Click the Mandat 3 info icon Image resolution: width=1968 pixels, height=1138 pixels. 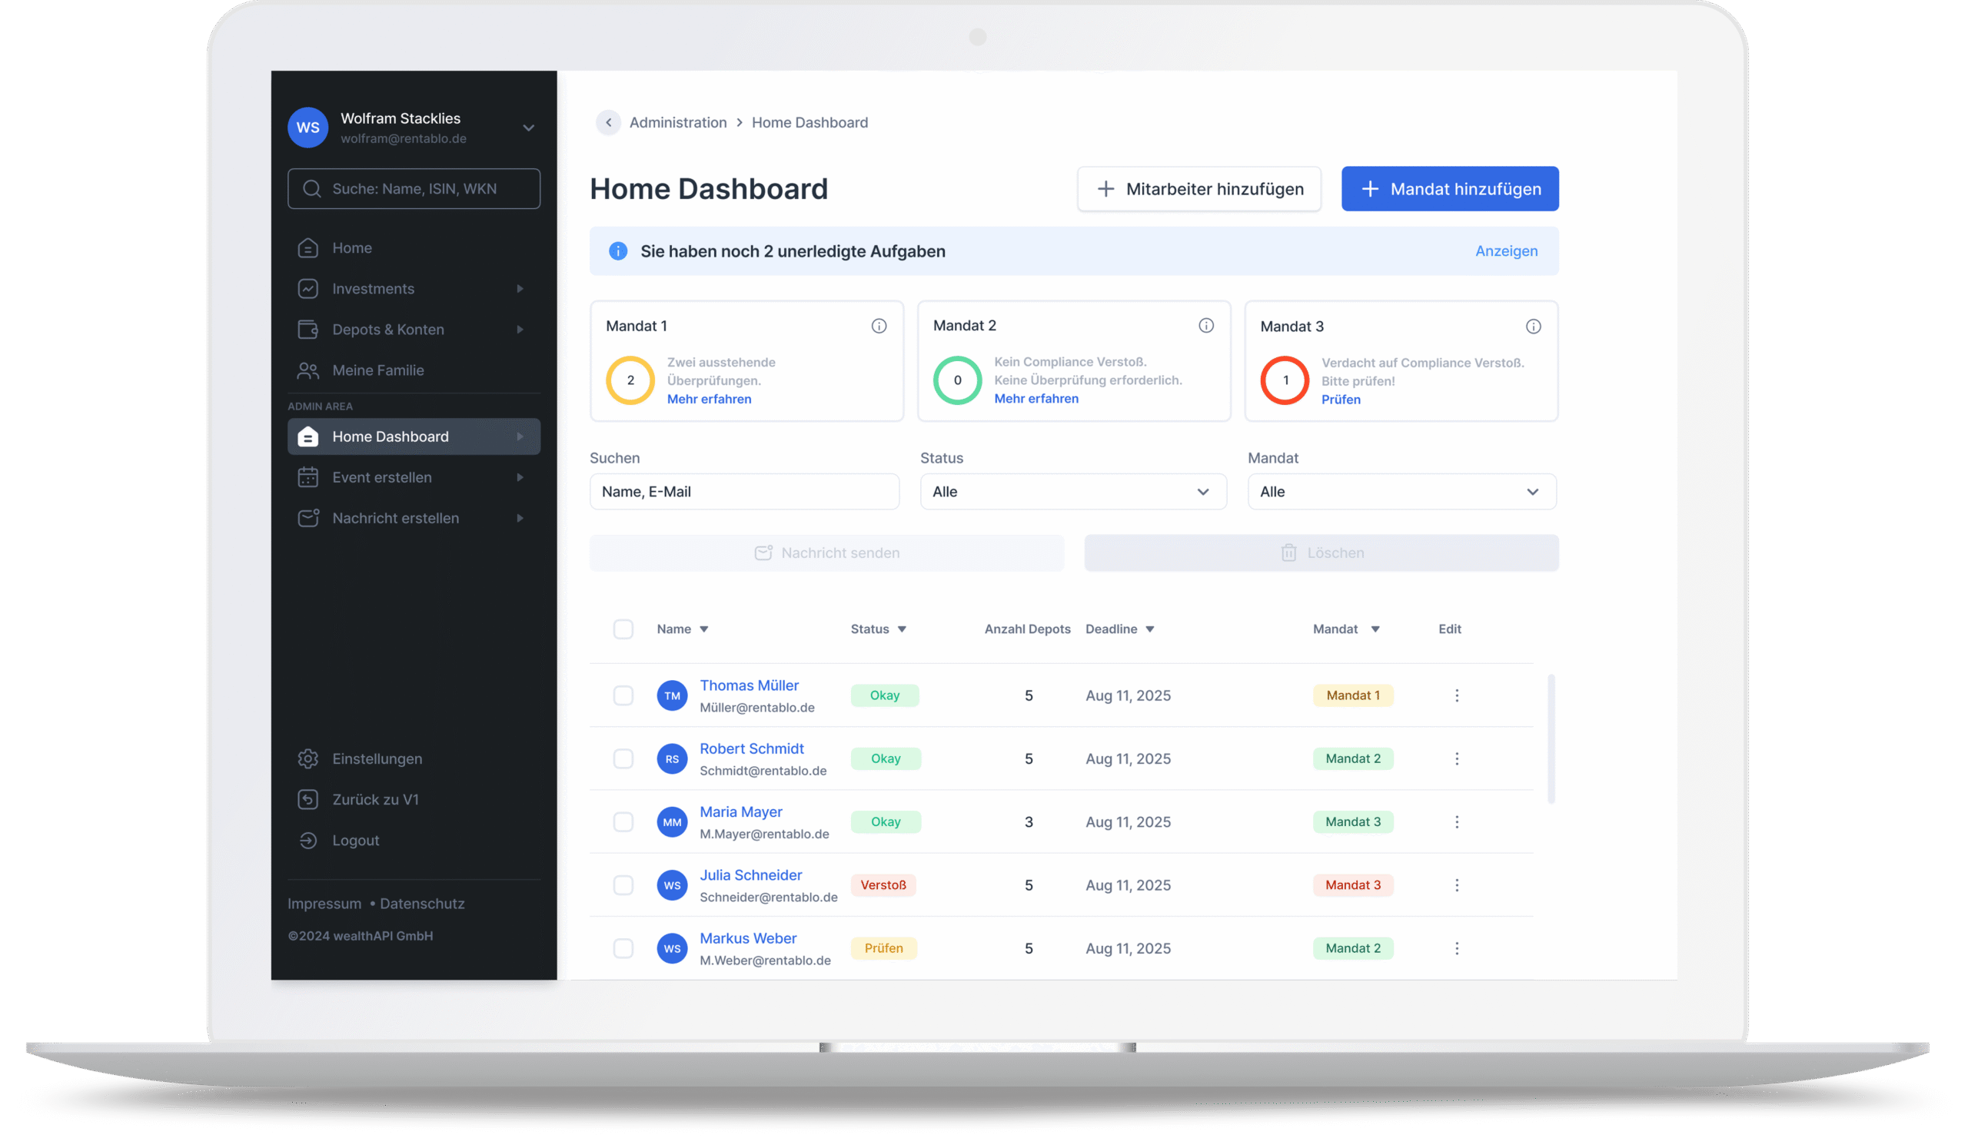[1533, 327]
